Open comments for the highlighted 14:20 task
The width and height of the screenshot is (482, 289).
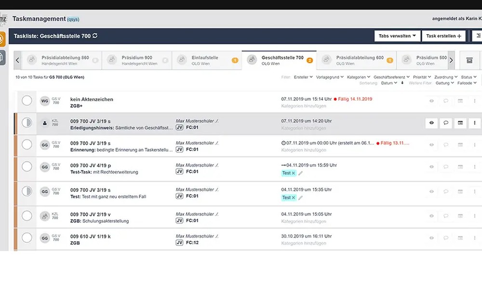[x=446, y=123]
